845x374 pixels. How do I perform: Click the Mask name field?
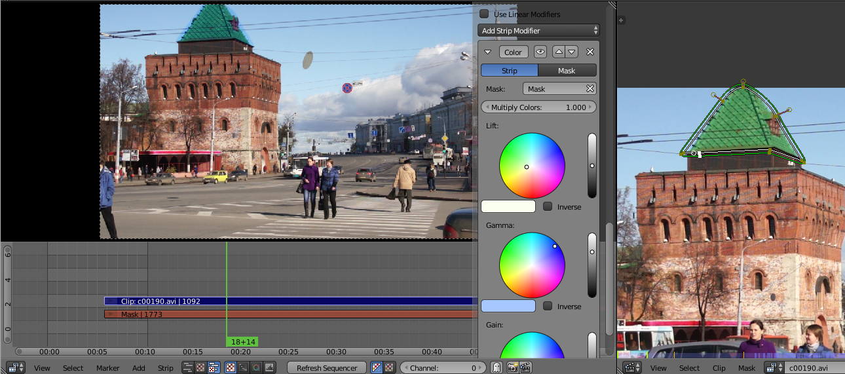click(x=554, y=88)
